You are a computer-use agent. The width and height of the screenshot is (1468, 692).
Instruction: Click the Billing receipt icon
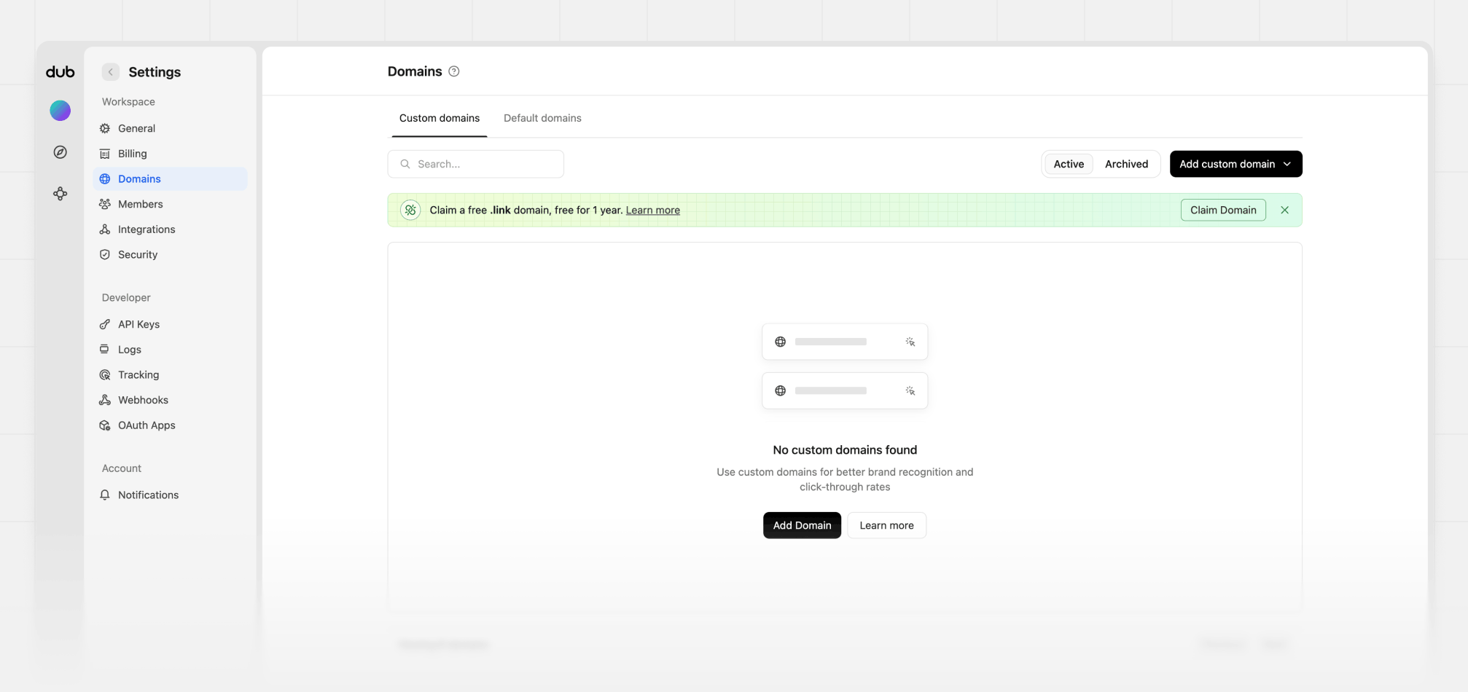click(x=105, y=154)
